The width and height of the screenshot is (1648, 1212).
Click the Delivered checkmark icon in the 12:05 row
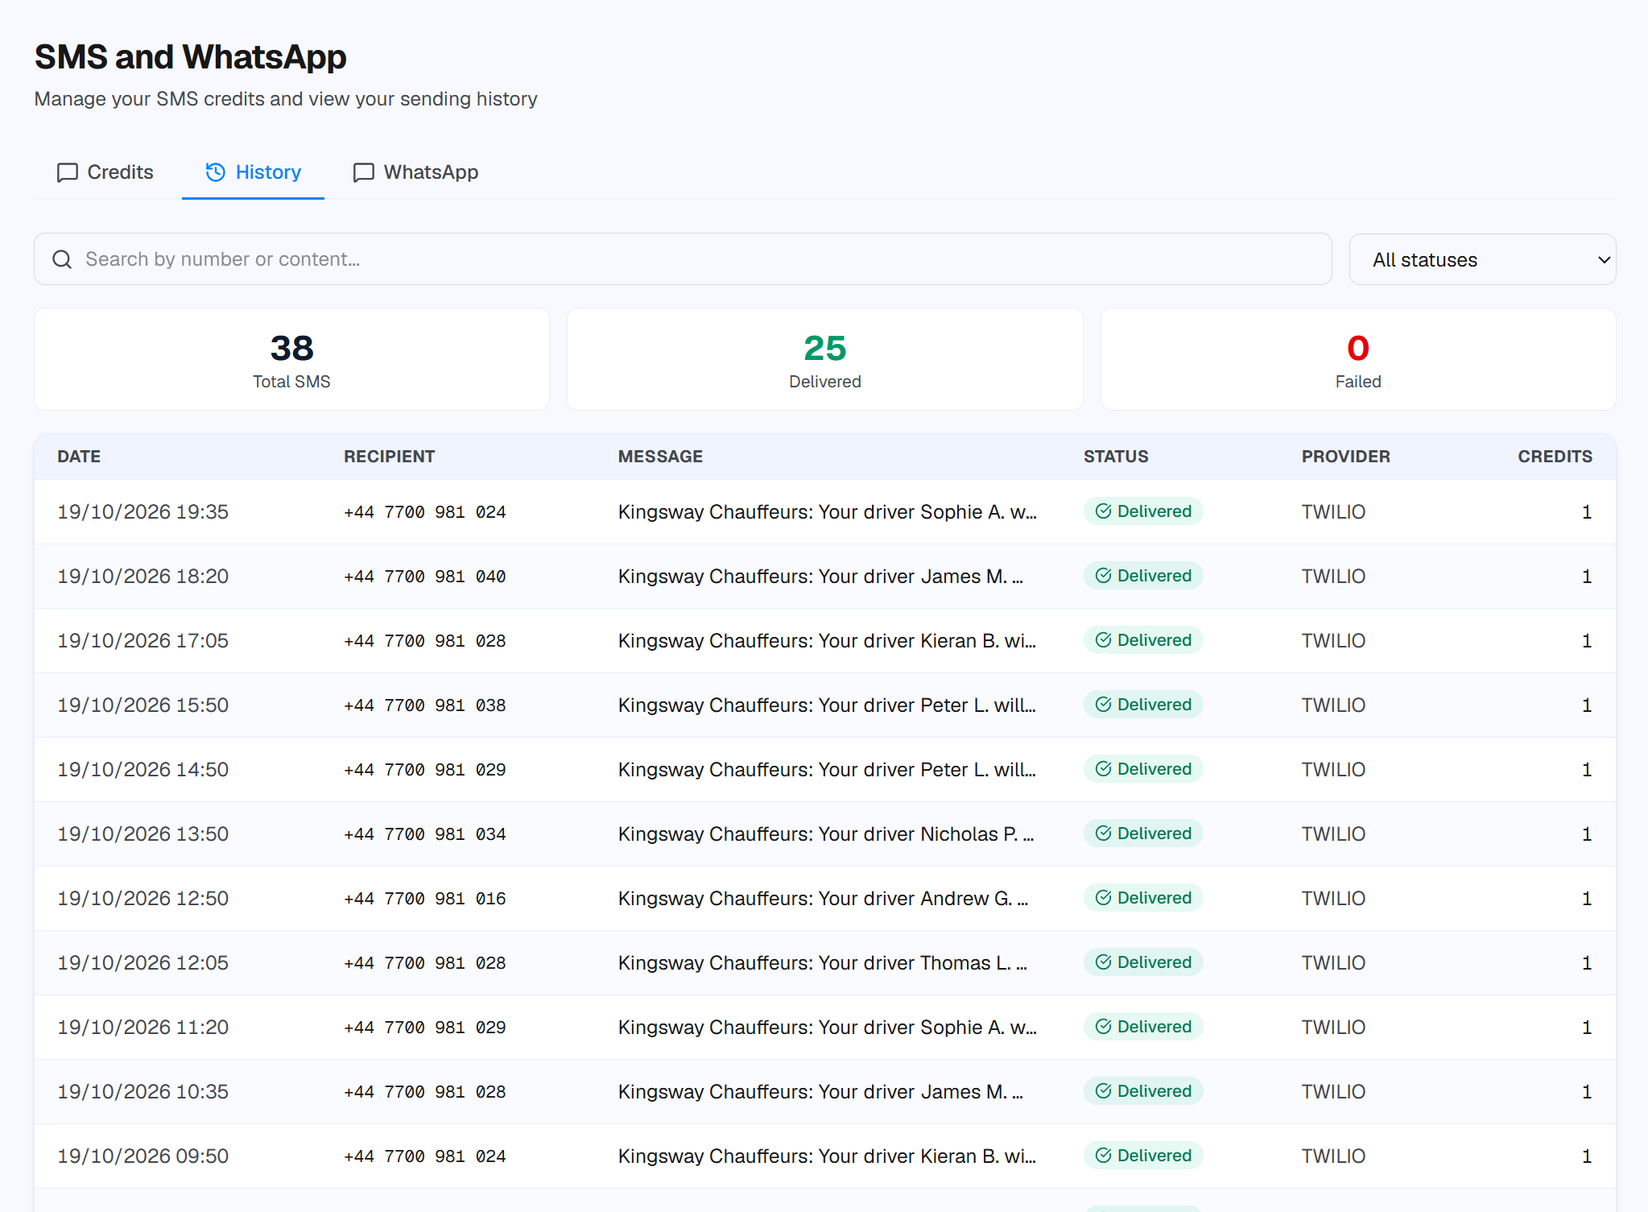click(1104, 962)
